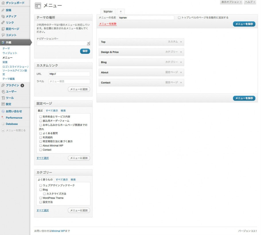Image resolution: width=261 pixels, height=235 pixels.
Task: Open the 表示オプション screen options dropdown
Action: 231,2
